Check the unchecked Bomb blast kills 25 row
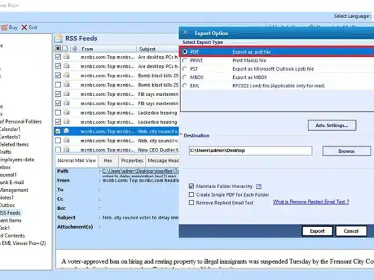The height and width of the screenshot is (280, 374). (57, 85)
